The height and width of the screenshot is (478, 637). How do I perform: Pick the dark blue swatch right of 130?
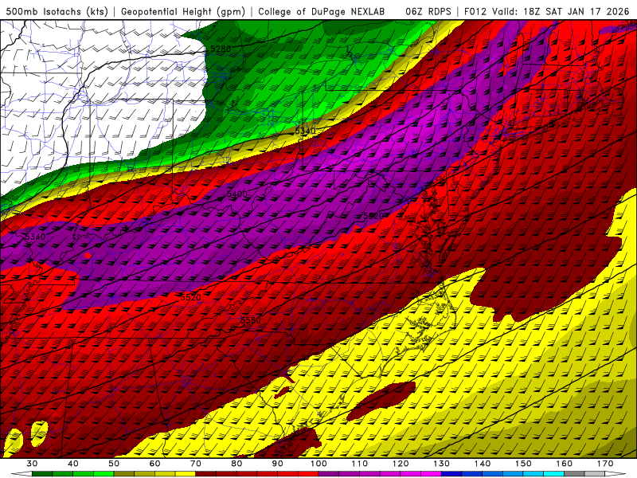451,474
